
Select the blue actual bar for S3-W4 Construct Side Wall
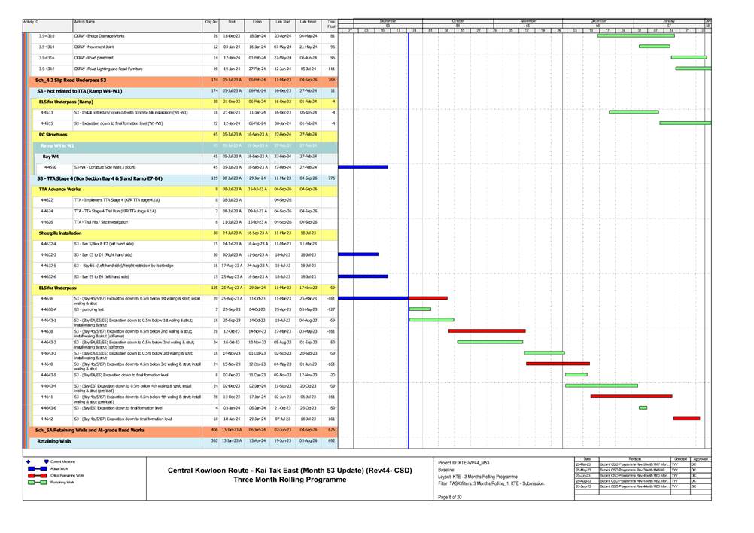(x=363, y=167)
